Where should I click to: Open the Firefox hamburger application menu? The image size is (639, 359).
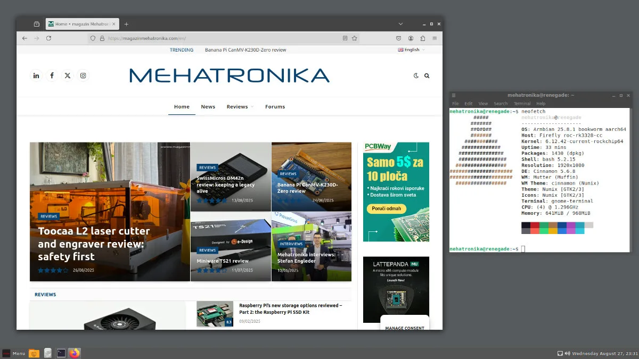pos(435,38)
